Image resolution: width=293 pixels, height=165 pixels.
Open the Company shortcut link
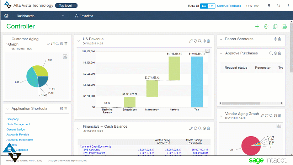point(12,119)
